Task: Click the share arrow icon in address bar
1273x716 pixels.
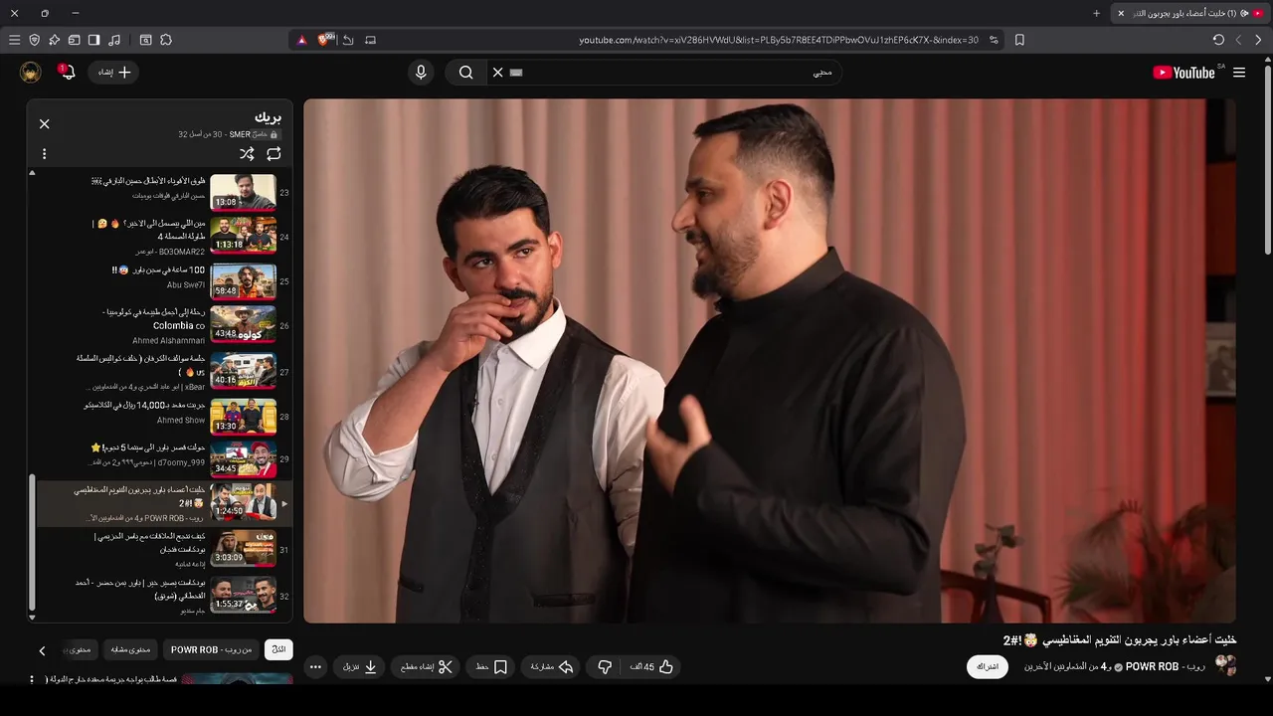Action: 348,40
